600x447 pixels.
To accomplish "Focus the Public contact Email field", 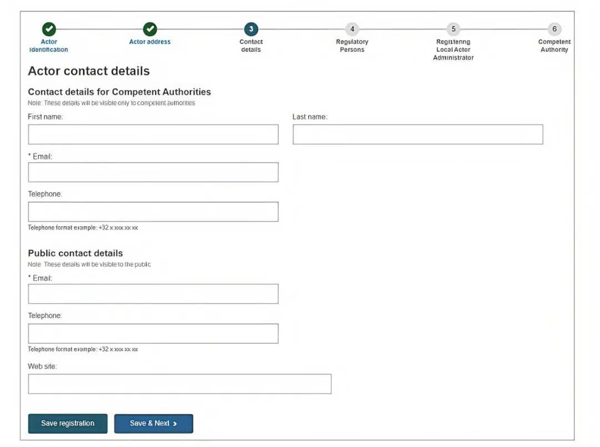I will [153, 294].
